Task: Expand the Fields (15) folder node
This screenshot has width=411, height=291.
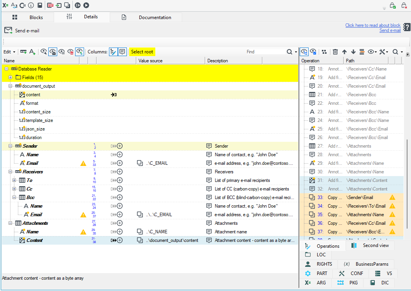Action: click(10, 78)
